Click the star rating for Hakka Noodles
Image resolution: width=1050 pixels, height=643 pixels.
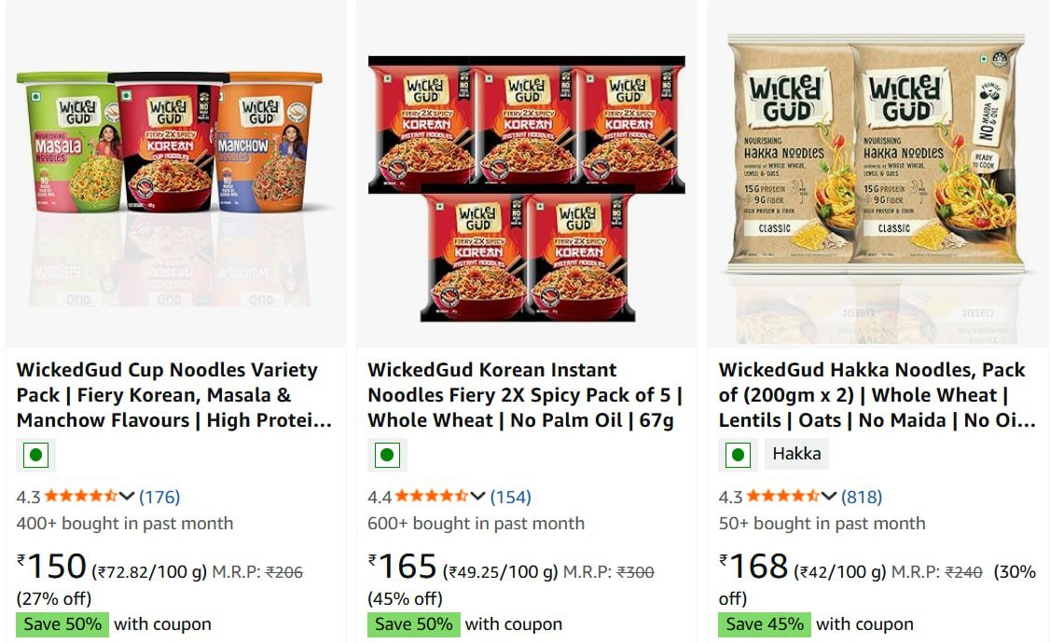pyautogui.click(x=781, y=497)
